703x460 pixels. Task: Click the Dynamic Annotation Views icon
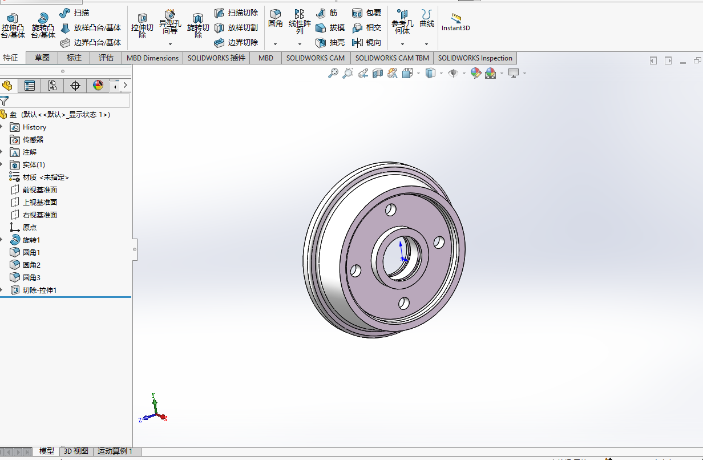click(392, 73)
